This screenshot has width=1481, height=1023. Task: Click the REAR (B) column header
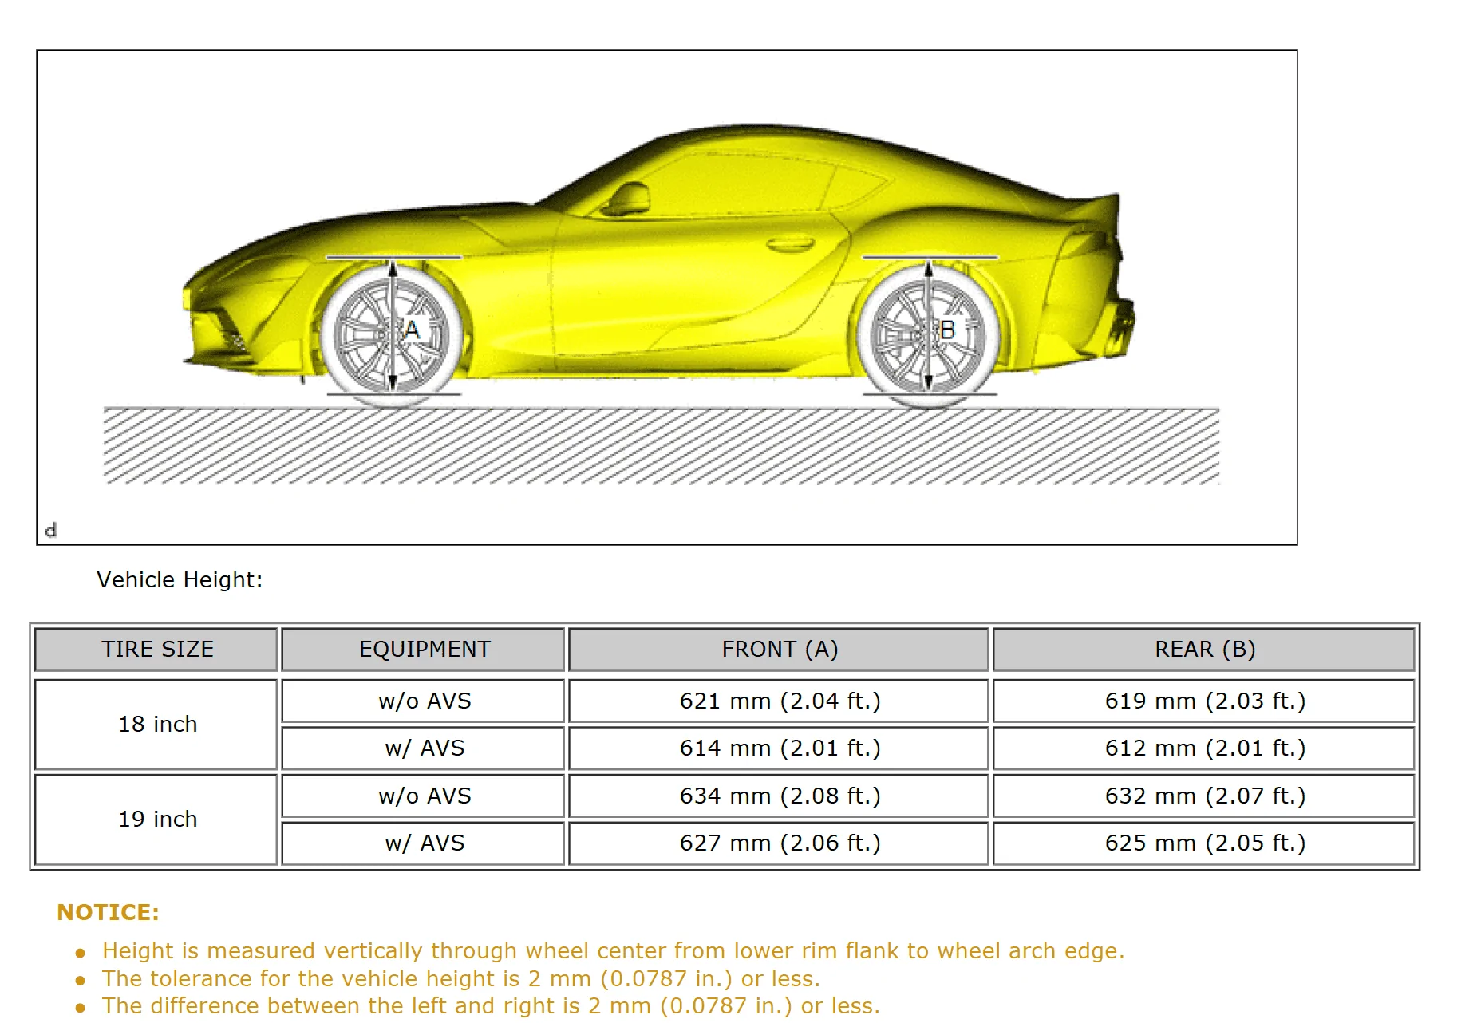pyautogui.click(x=1204, y=650)
